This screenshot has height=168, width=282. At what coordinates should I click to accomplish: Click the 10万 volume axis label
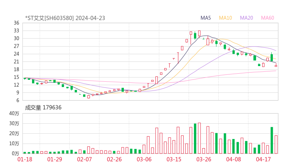14,144
